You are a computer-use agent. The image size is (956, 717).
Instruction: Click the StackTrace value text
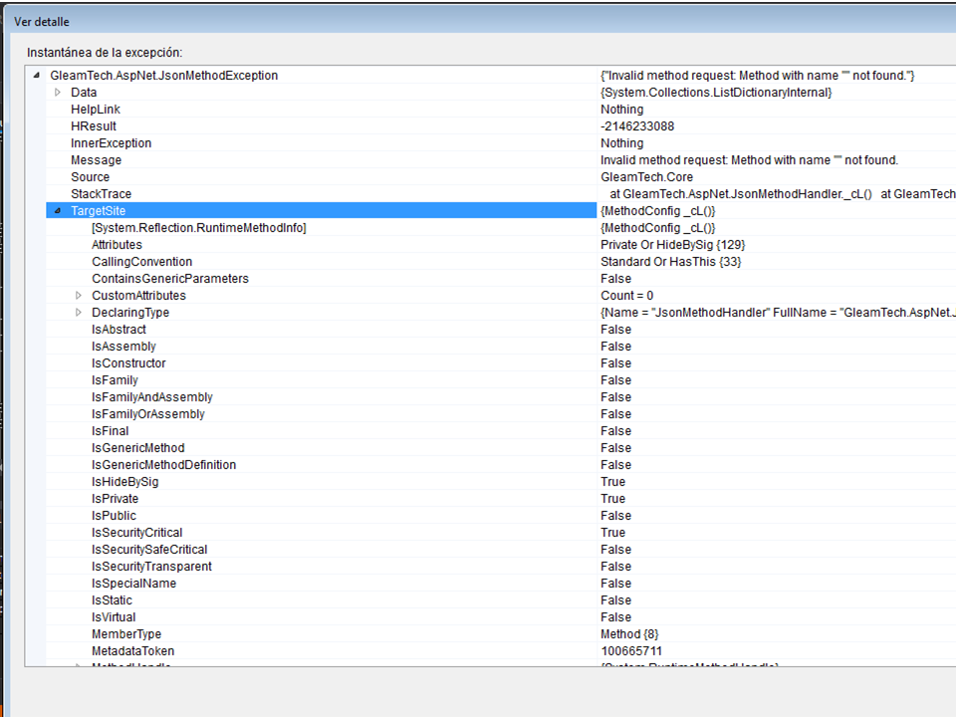point(777,194)
